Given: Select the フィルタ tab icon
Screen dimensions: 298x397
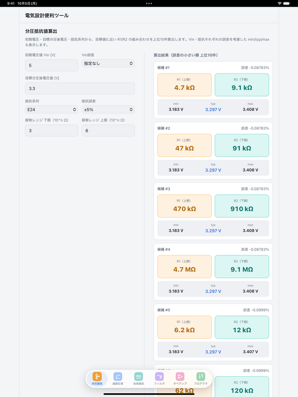Looking at the screenshot, I should 159,376.
